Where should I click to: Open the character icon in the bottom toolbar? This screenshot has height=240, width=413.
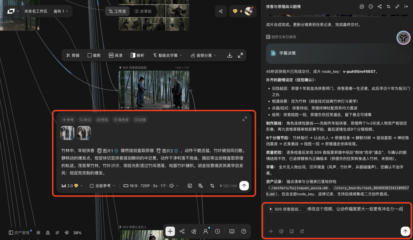click(205, 231)
